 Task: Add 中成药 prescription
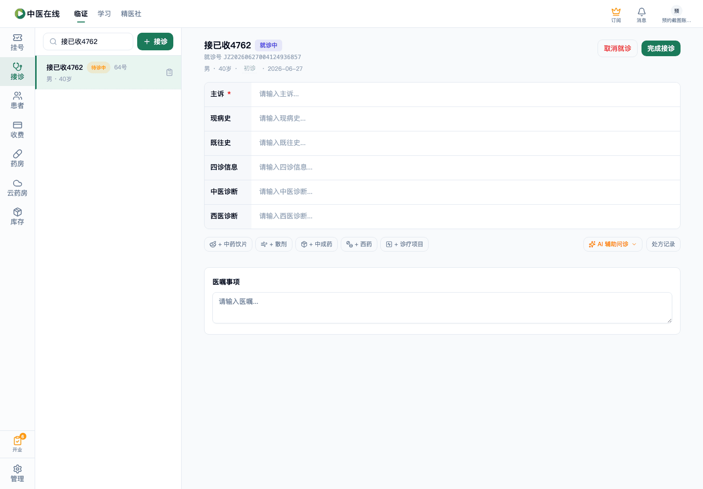[316, 244]
